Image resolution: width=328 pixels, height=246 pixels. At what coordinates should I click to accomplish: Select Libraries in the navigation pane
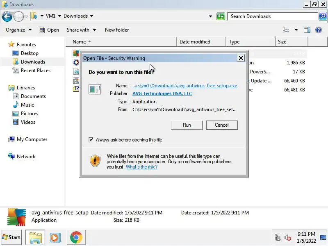pos(22,87)
